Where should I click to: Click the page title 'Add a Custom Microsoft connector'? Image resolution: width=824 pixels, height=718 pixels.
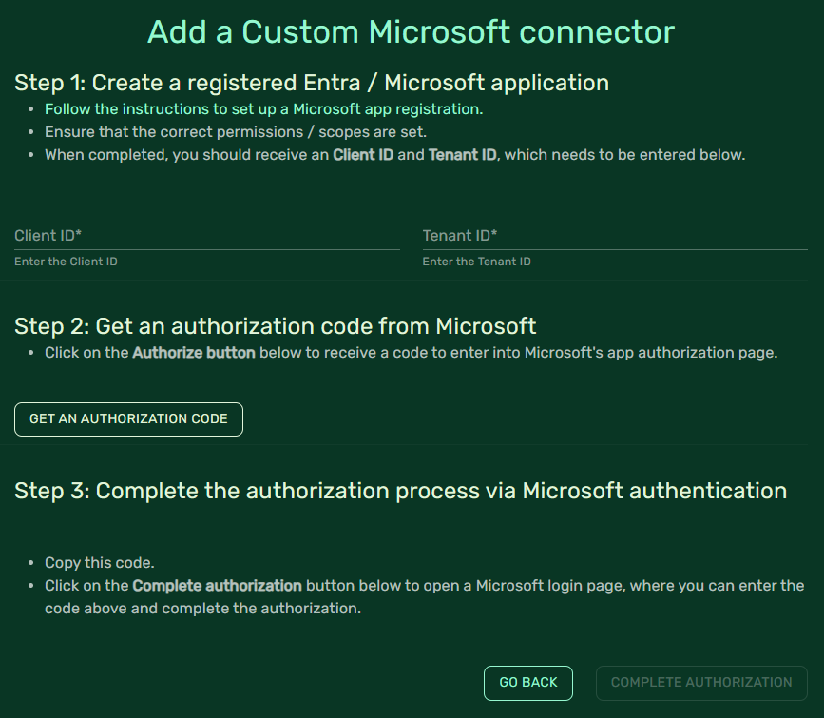point(412,31)
